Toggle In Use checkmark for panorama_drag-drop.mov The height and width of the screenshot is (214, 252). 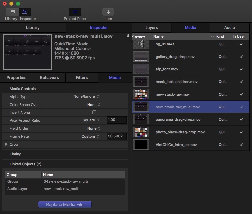coord(241,119)
